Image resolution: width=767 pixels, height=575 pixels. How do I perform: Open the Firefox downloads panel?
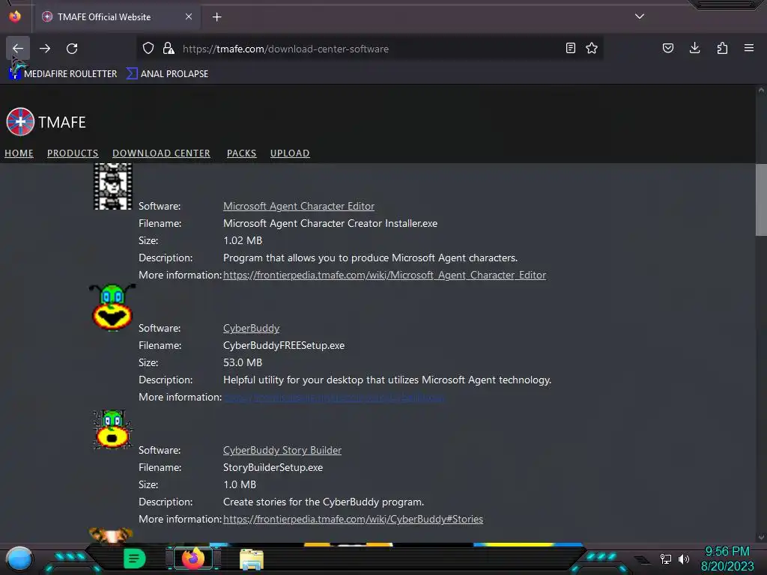point(694,49)
